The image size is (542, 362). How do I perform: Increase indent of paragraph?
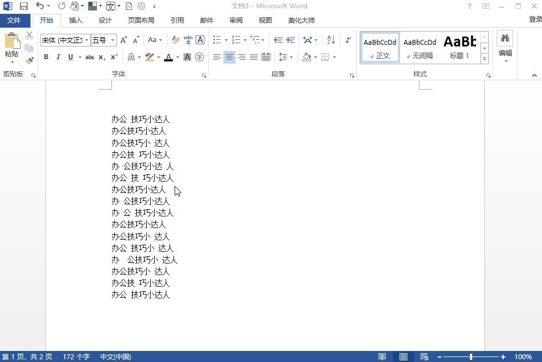tap(290, 40)
